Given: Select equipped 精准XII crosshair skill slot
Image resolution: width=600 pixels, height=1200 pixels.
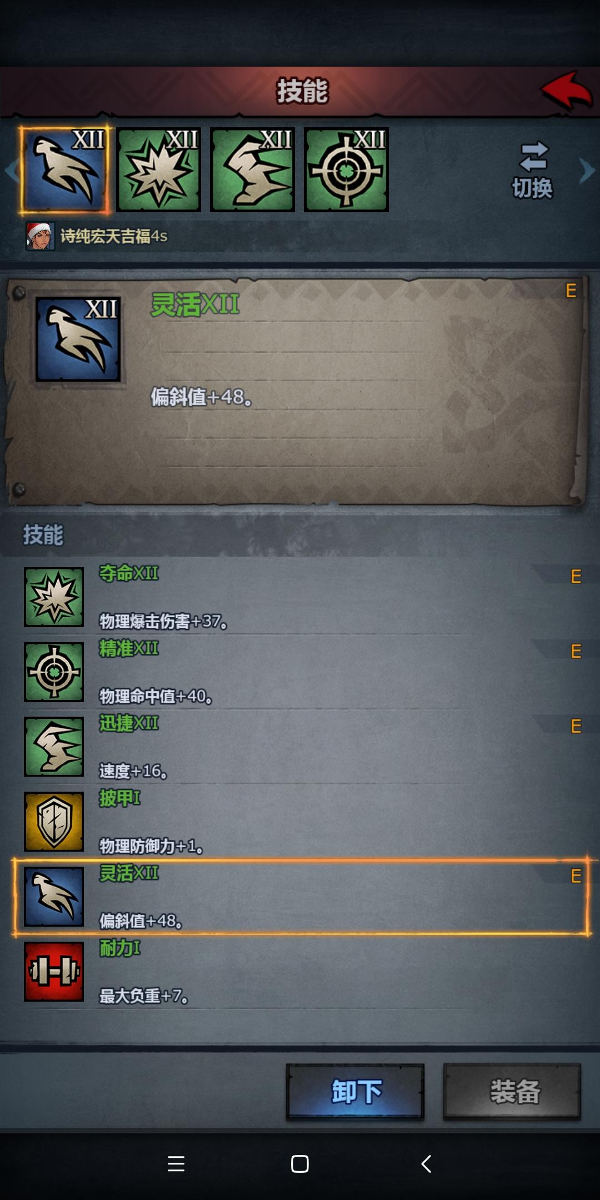Looking at the screenshot, I should [347, 170].
